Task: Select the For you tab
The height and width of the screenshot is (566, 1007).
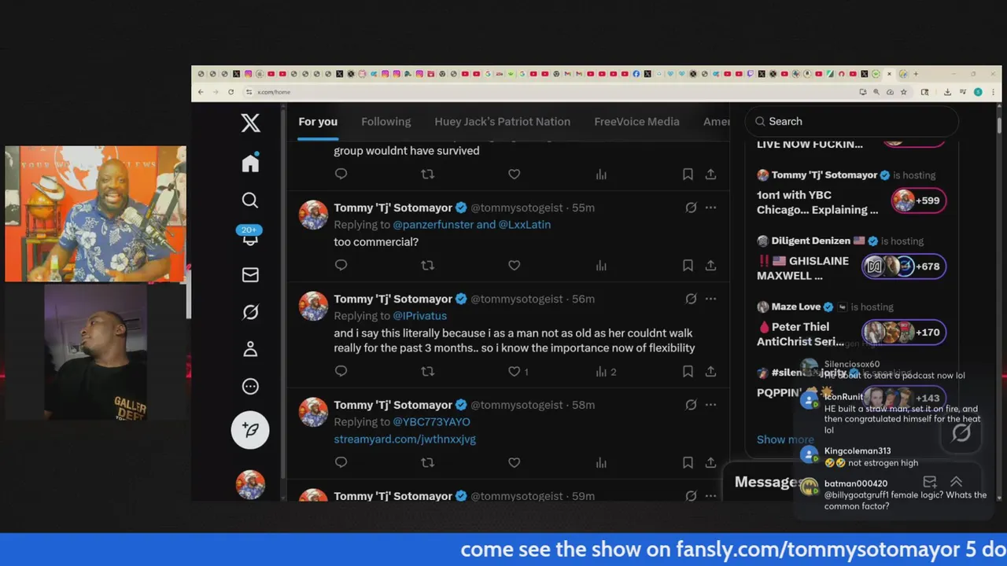Action: pyautogui.click(x=318, y=121)
